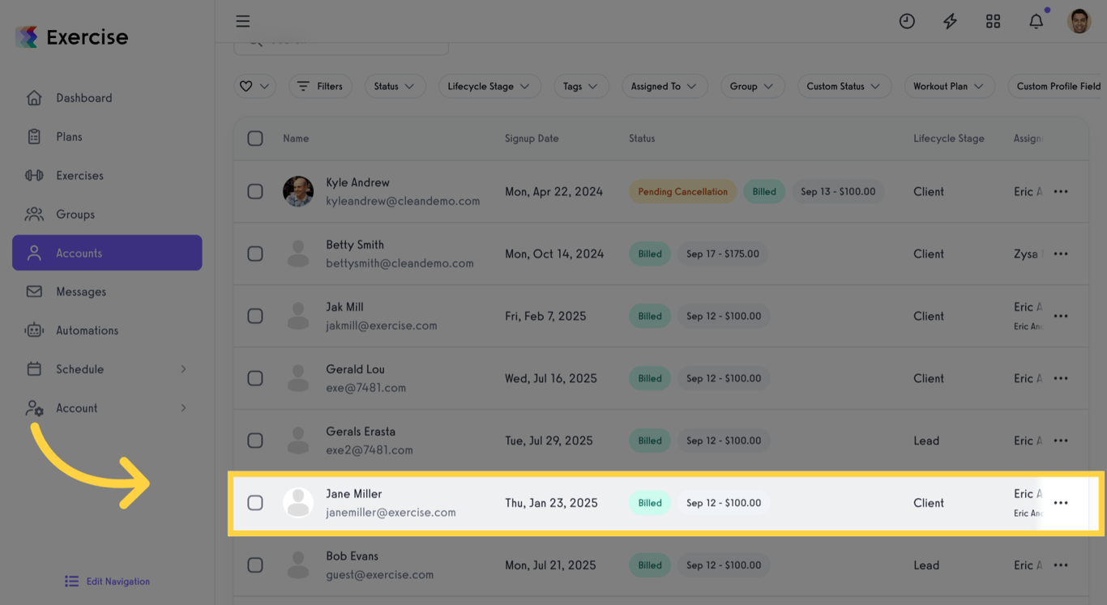Expand the Schedule sidebar section
The image size is (1107, 605).
pos(81,369)
